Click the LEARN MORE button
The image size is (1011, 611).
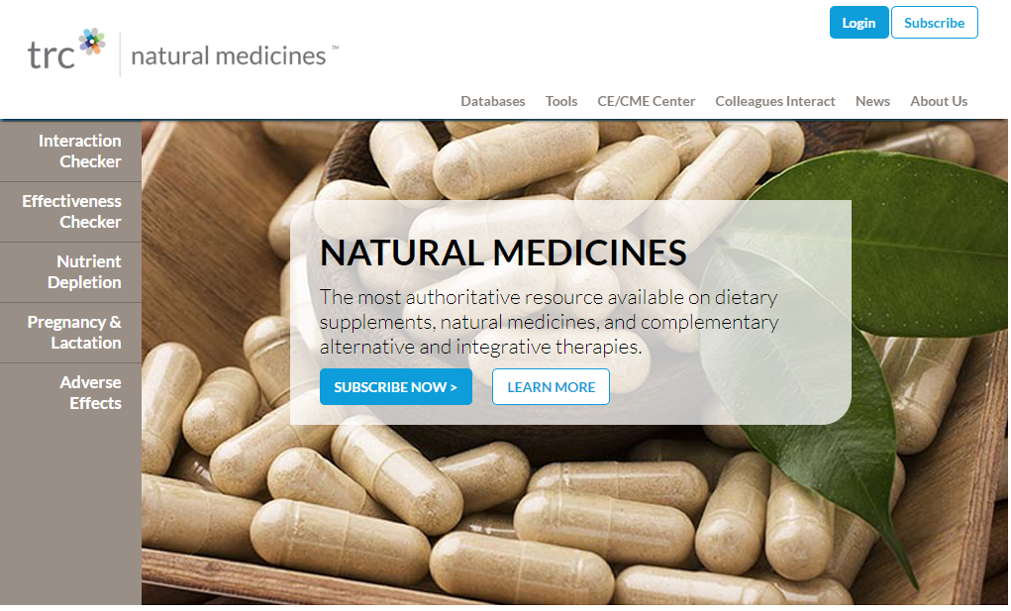[x=551, y=387]
